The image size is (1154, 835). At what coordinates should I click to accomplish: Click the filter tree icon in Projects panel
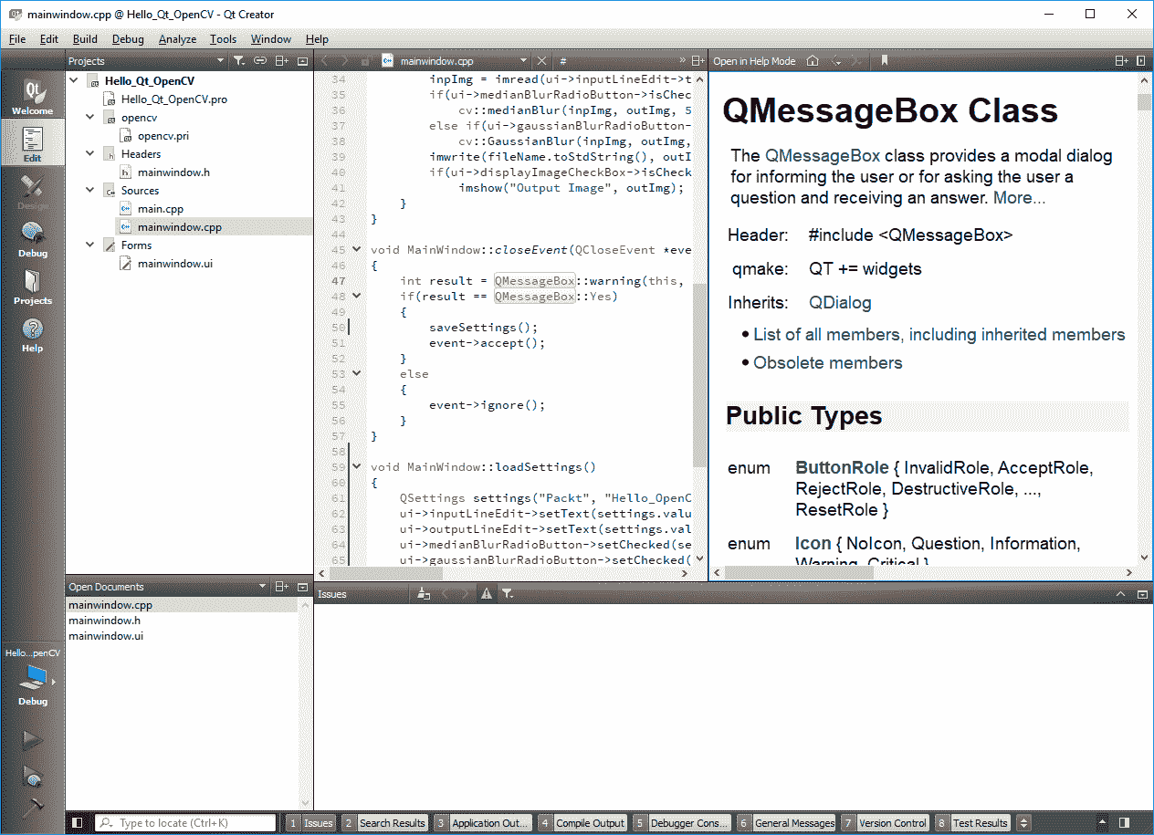coord(238,61)
